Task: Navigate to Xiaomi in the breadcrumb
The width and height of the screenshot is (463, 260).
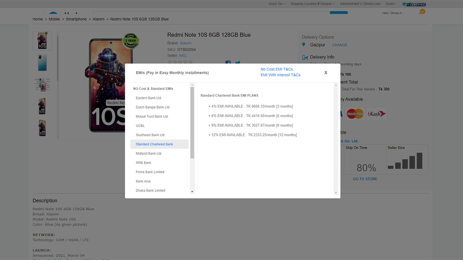Action: coord(98,19)
